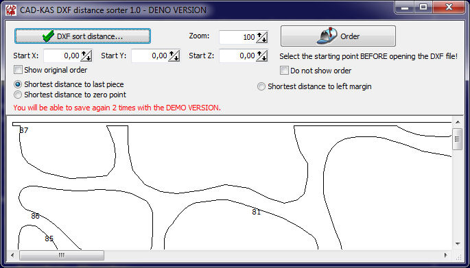Click the Start Y spinner arrows

[x=174, y=56]
